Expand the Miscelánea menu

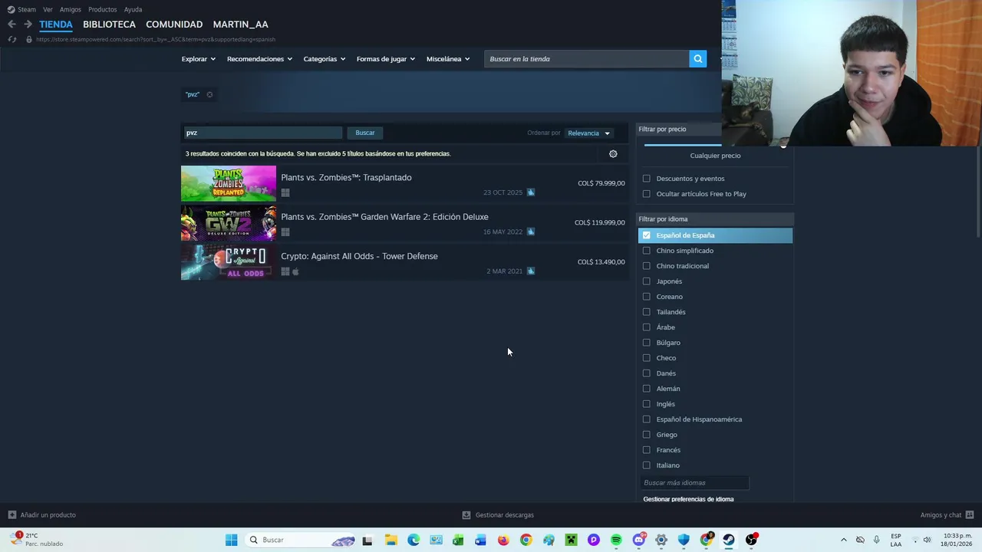pyautogui.click(x=448, y=59)
